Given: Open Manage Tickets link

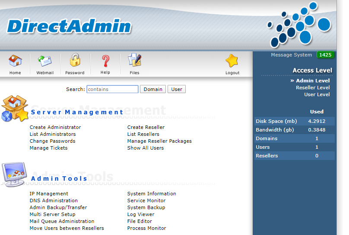Looking at the screenshot, I should [48, 148].
